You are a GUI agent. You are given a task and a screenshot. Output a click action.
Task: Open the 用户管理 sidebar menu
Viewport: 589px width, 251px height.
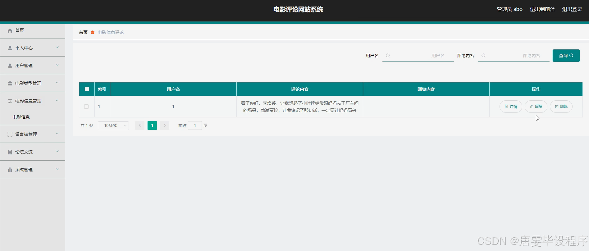(33, 66)
